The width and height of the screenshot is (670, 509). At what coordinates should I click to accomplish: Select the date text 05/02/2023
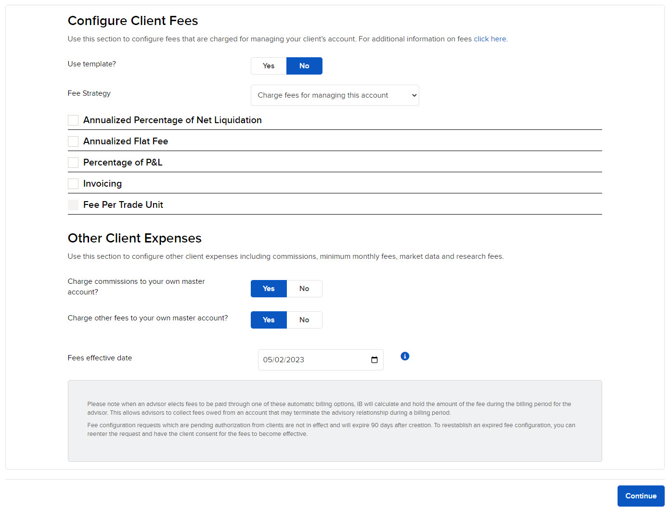(x=284, y=359)
